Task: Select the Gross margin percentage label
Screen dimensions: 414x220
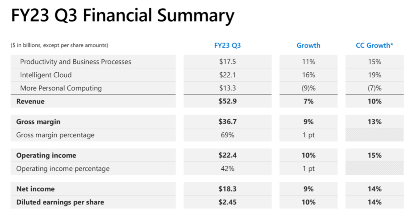Action: click(55, 135)
